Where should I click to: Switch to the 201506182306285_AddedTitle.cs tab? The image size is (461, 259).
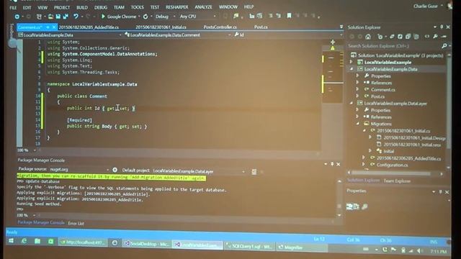(89, 27)
